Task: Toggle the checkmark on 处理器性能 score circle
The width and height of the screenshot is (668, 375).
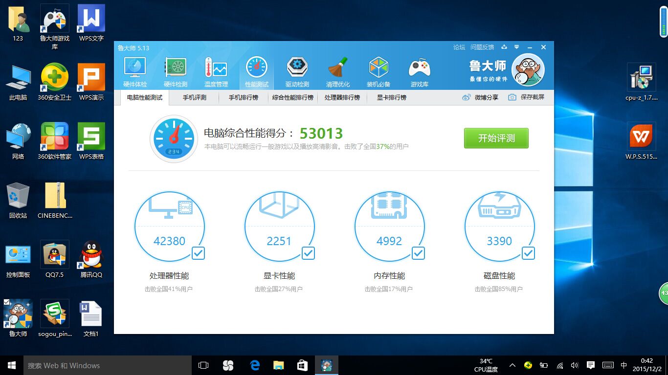Action: point(198,253)
